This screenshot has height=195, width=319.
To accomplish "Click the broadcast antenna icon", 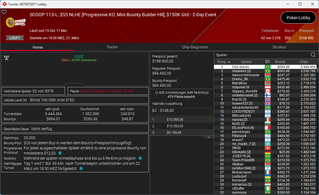I will coord(6,58).
